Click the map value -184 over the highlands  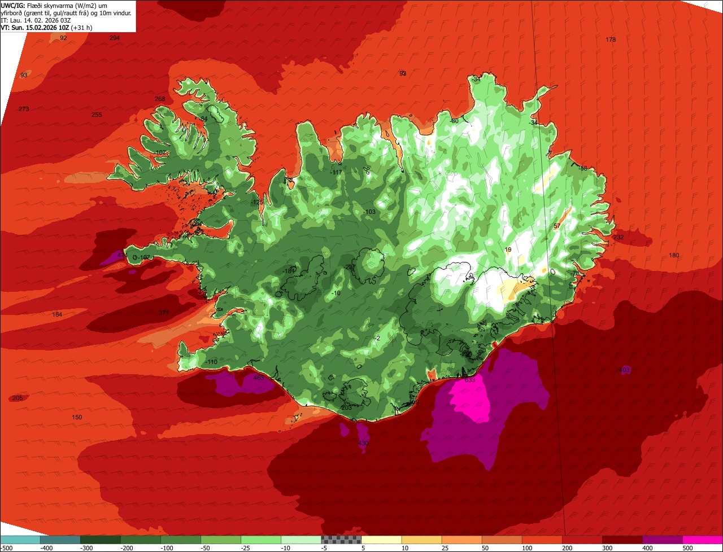click(x=290, y=271)
